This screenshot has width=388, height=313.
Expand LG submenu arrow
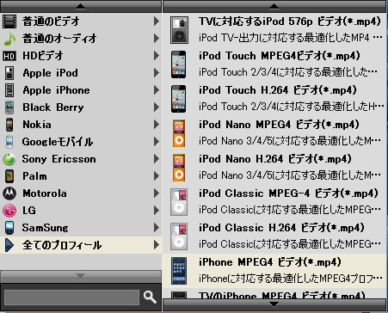point(157,211)
